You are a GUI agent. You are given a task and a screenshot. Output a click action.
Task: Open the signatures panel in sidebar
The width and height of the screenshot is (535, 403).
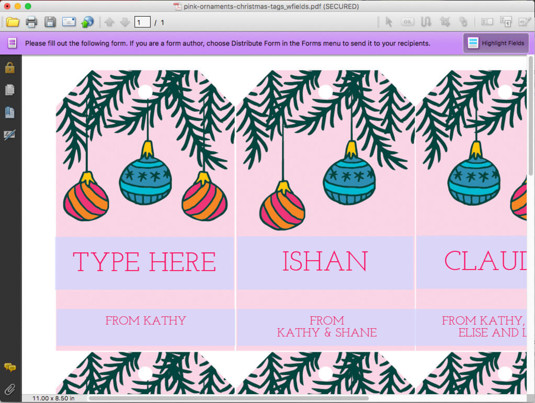(x=9, y=135)
